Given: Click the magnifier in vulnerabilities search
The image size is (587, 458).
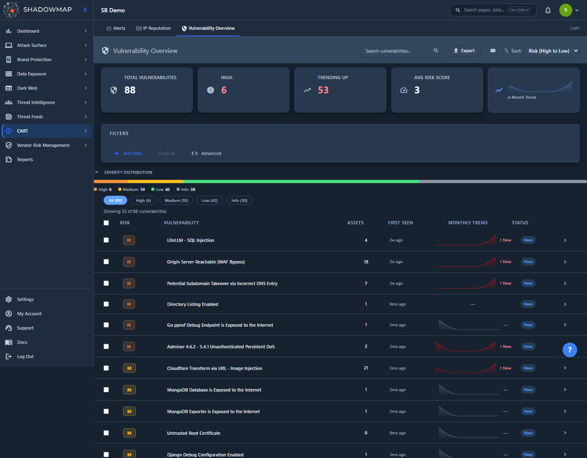Looking at the screenshot, I should [x=436, y=51].
